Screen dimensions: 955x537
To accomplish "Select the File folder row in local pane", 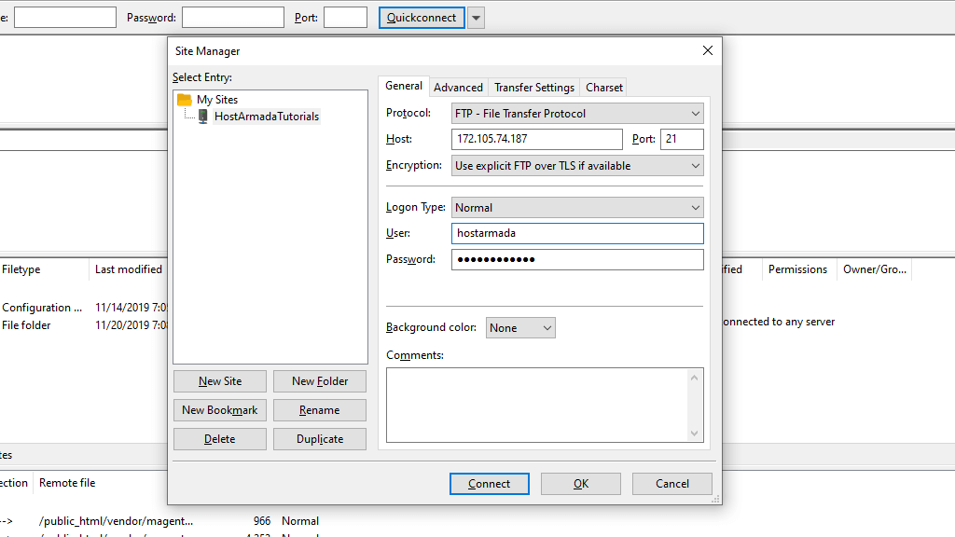I will tap(83, 325).
